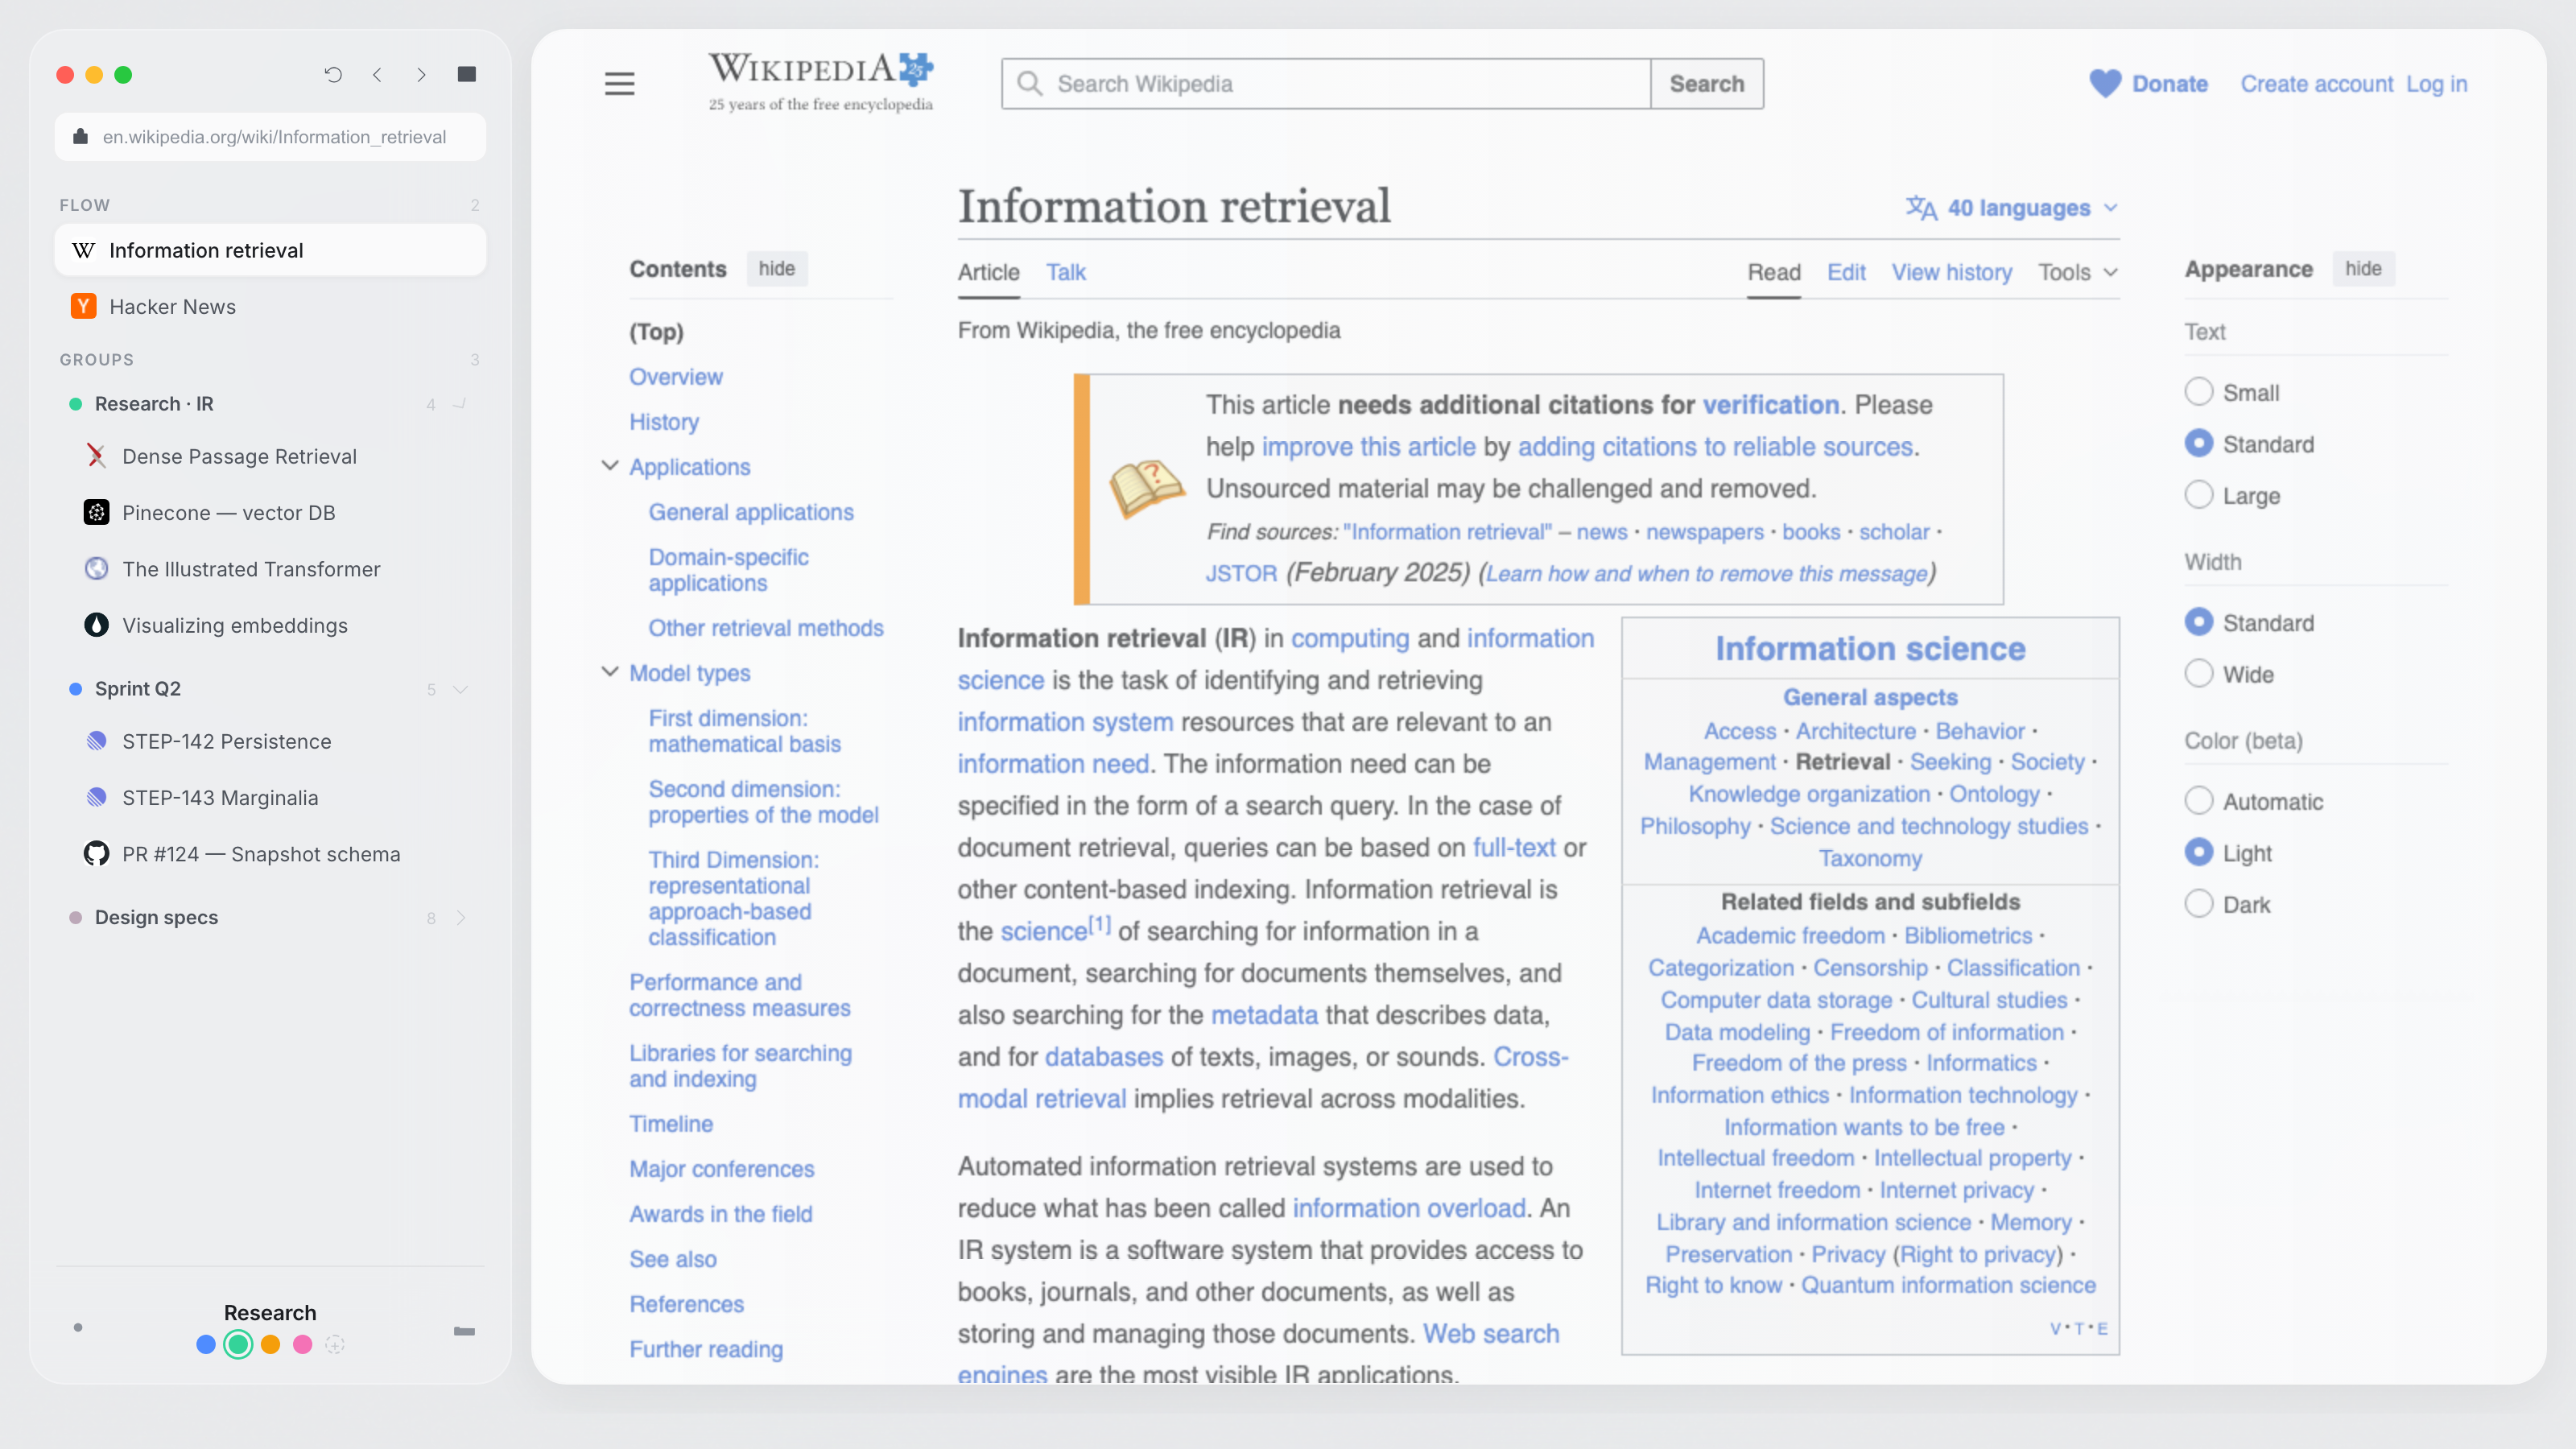Open the Wikipedia hamburger main menu

coord(619,83)
